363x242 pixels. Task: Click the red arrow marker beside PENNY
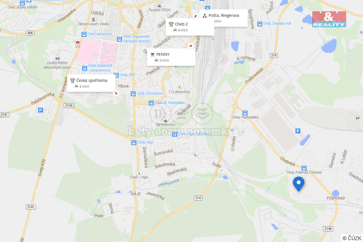pos(191,46)
